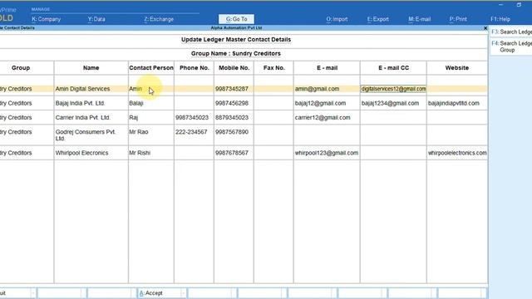Screen dimensions: 532x299
Task: Click phone number 9987345023
Action: [x=192, y=118]
